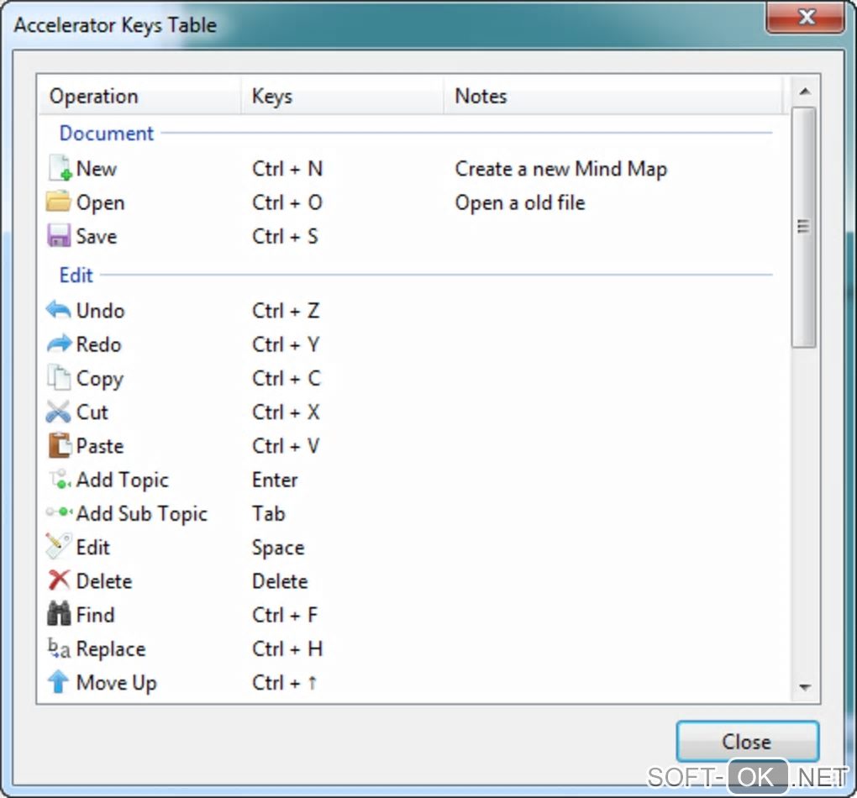Click the scrollbar down arrow

[804, 687]
